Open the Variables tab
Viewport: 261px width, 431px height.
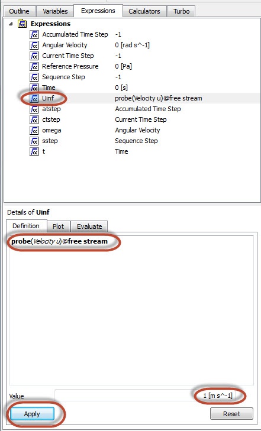(55, 11)
